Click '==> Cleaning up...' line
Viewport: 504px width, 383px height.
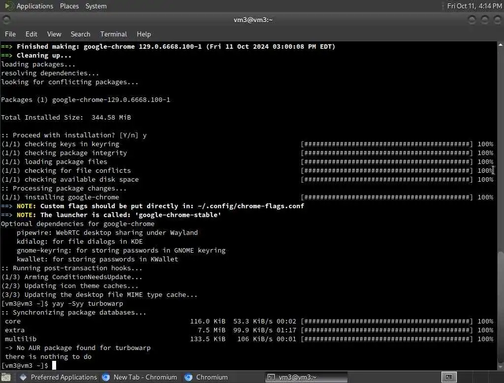point(36,55)
